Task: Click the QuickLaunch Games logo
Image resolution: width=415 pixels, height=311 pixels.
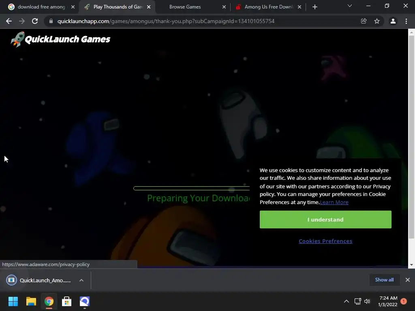Action: [60, 39]
